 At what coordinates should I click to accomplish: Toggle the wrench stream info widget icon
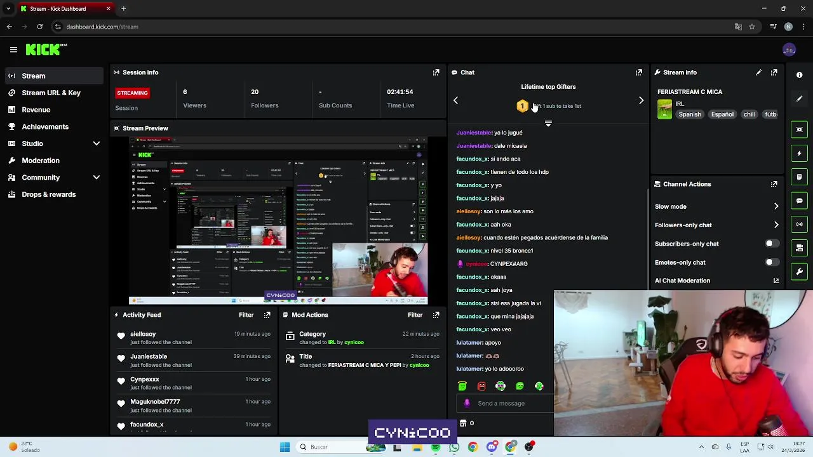[x=799, y=272]
